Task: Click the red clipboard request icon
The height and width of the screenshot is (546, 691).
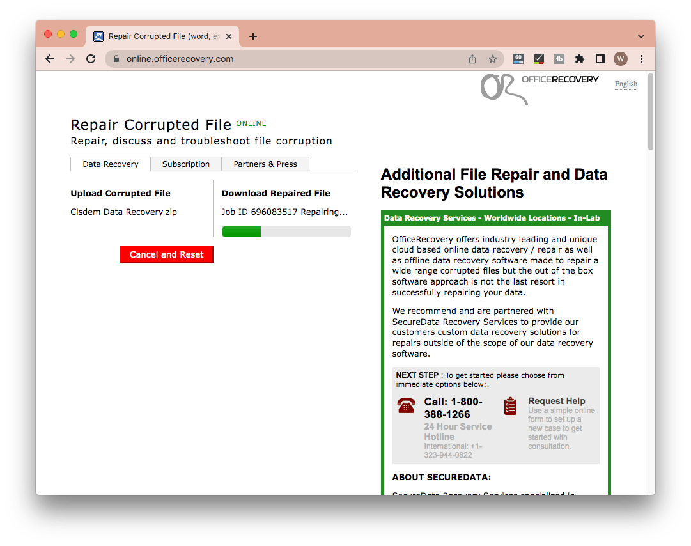Action: 510,406
